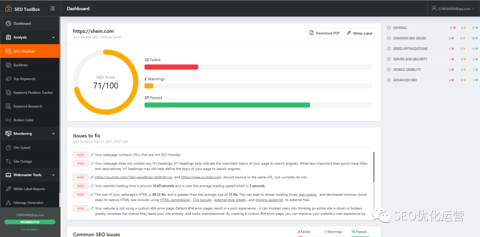Select SEO Checkup menu item
Screen dimensions: 480x237
30,51
